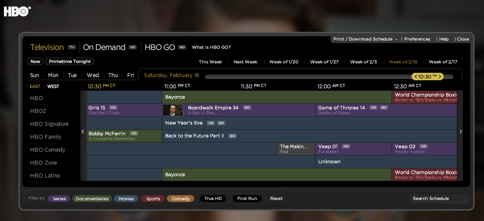Click Primetime Tonight button

(x=70, y=62)
